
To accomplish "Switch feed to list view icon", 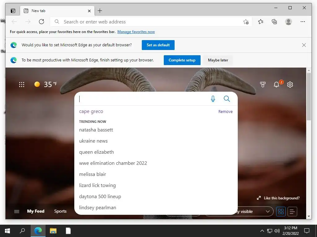I will pyautogui.click(x=292, y=211).
